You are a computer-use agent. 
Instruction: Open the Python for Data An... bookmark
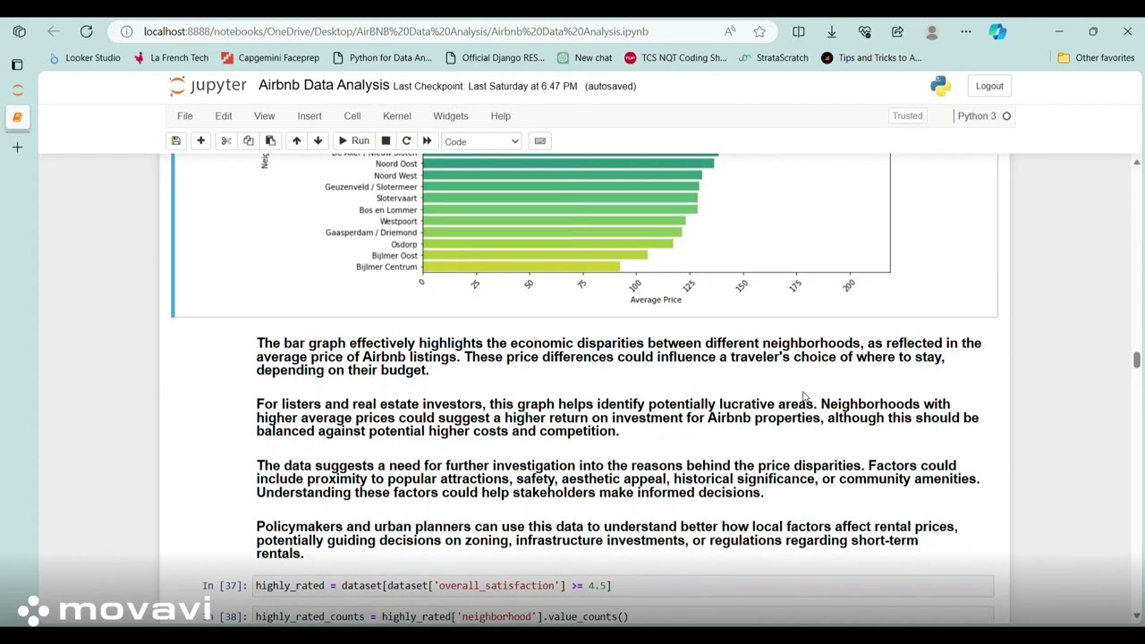(x=382, y=58)
